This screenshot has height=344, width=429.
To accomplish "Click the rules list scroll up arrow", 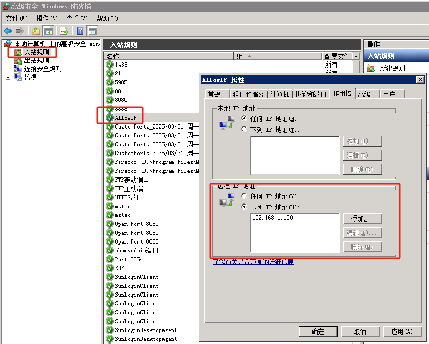I will click(x=356, y=56).
